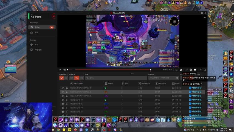Enter fullscreen with the expand icon
The image size is (234, 132).
pos(205,70)
